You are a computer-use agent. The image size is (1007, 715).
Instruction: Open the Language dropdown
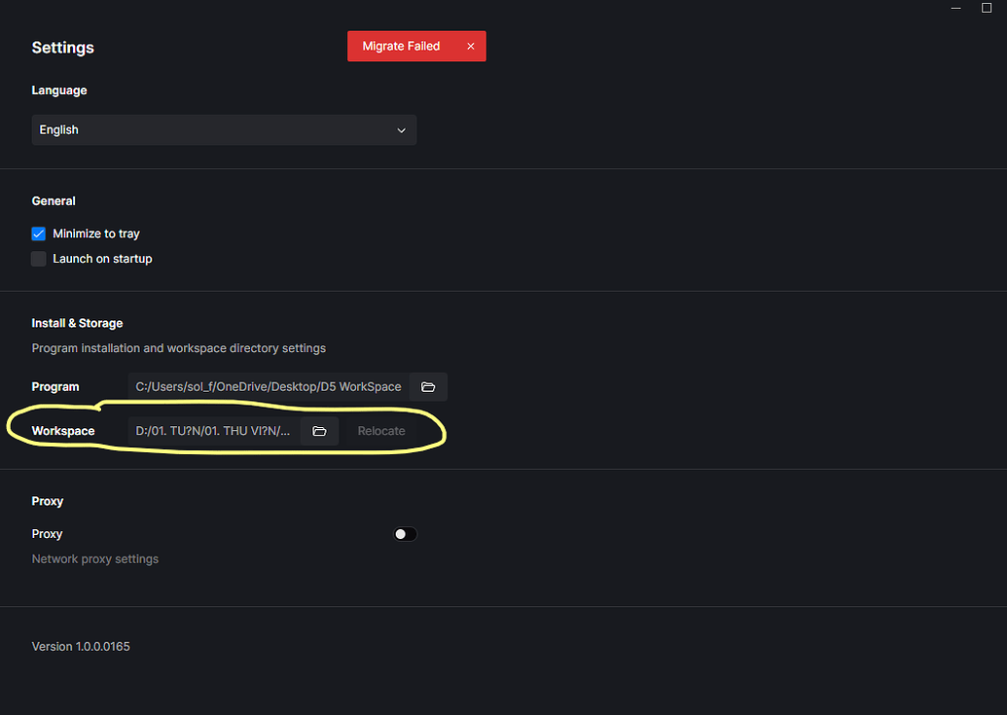pos(224,129)
